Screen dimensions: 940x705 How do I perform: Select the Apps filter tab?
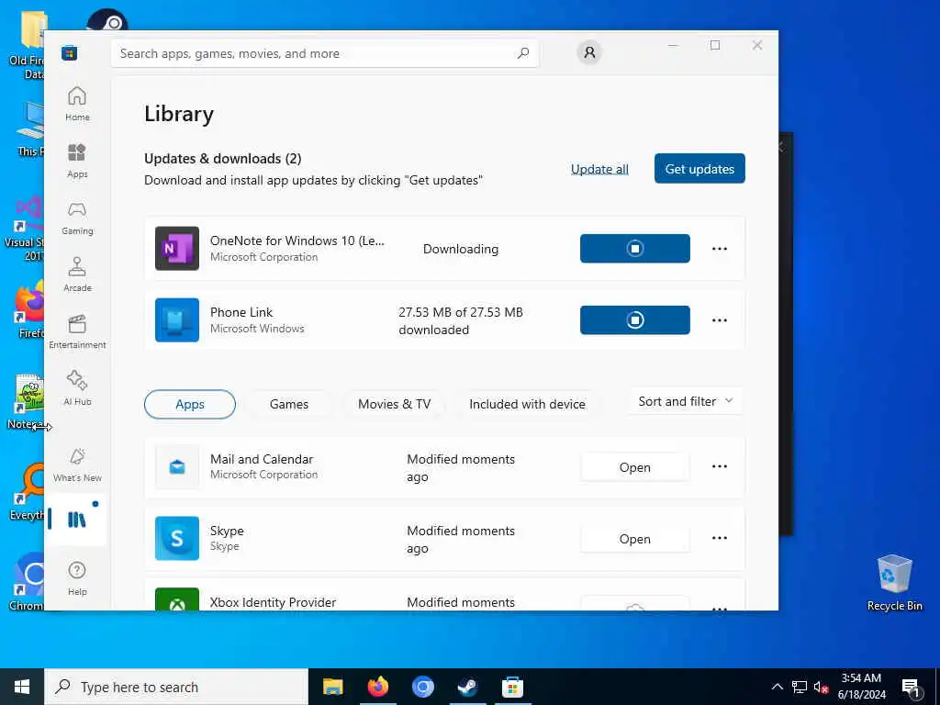[x=190, y=404]
